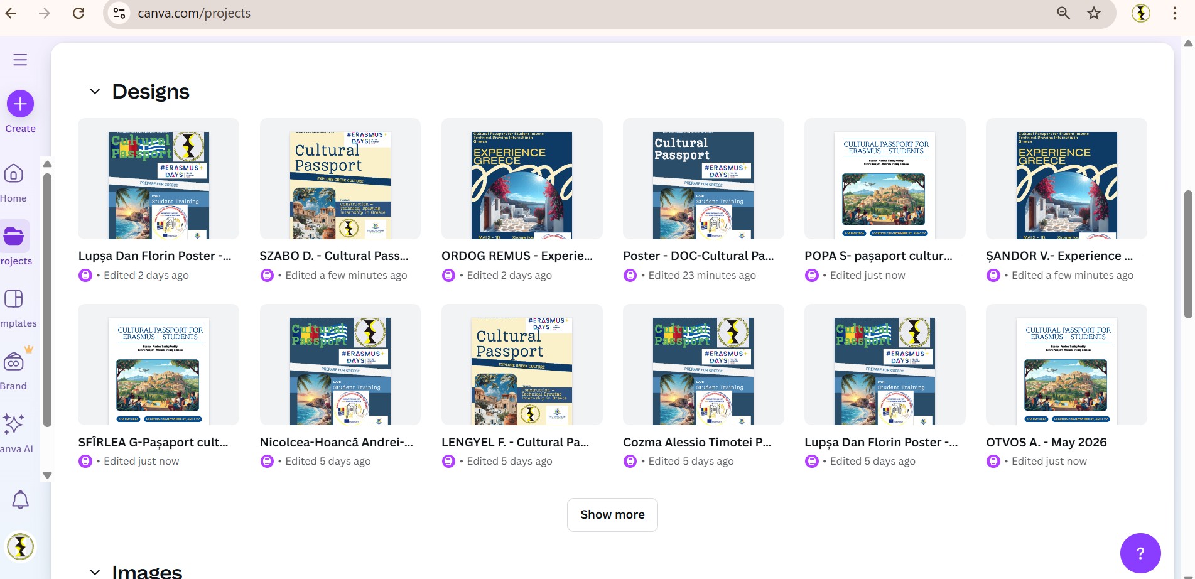Viewport: 1195px width, 579px height.
Task: Collapse the Images section chevron
Action: (95, 571)
